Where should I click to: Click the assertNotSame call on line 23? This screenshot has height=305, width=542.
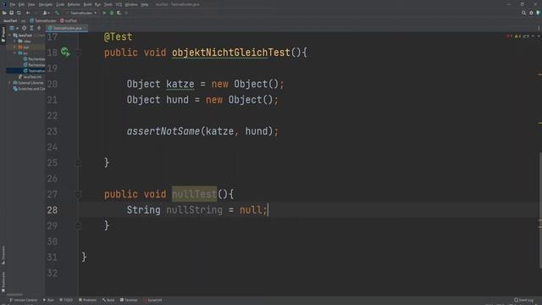click(x=163, y=131)
